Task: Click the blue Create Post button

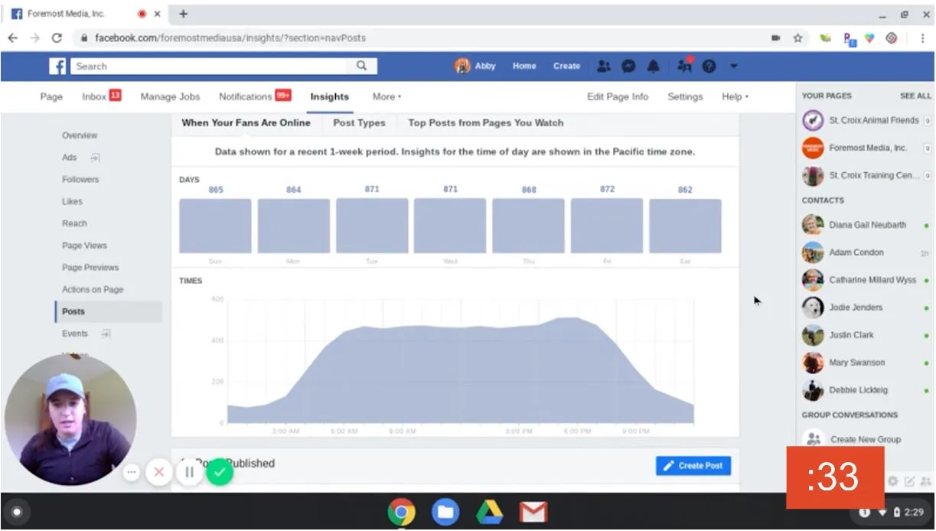Action: [693, 466]
